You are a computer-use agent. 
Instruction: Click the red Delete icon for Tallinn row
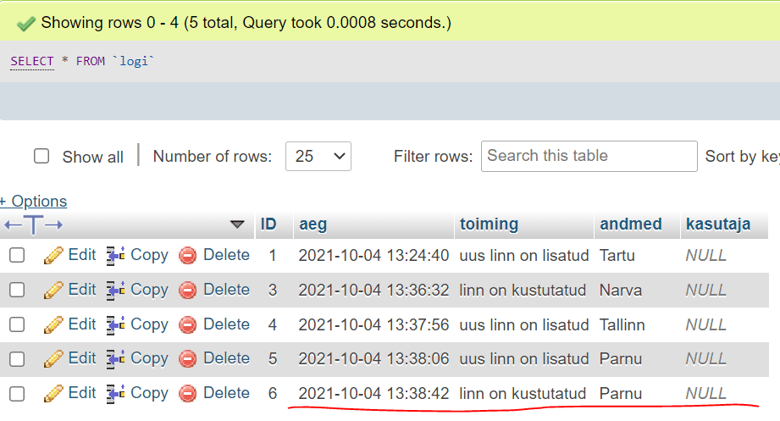tap(188, 324)
